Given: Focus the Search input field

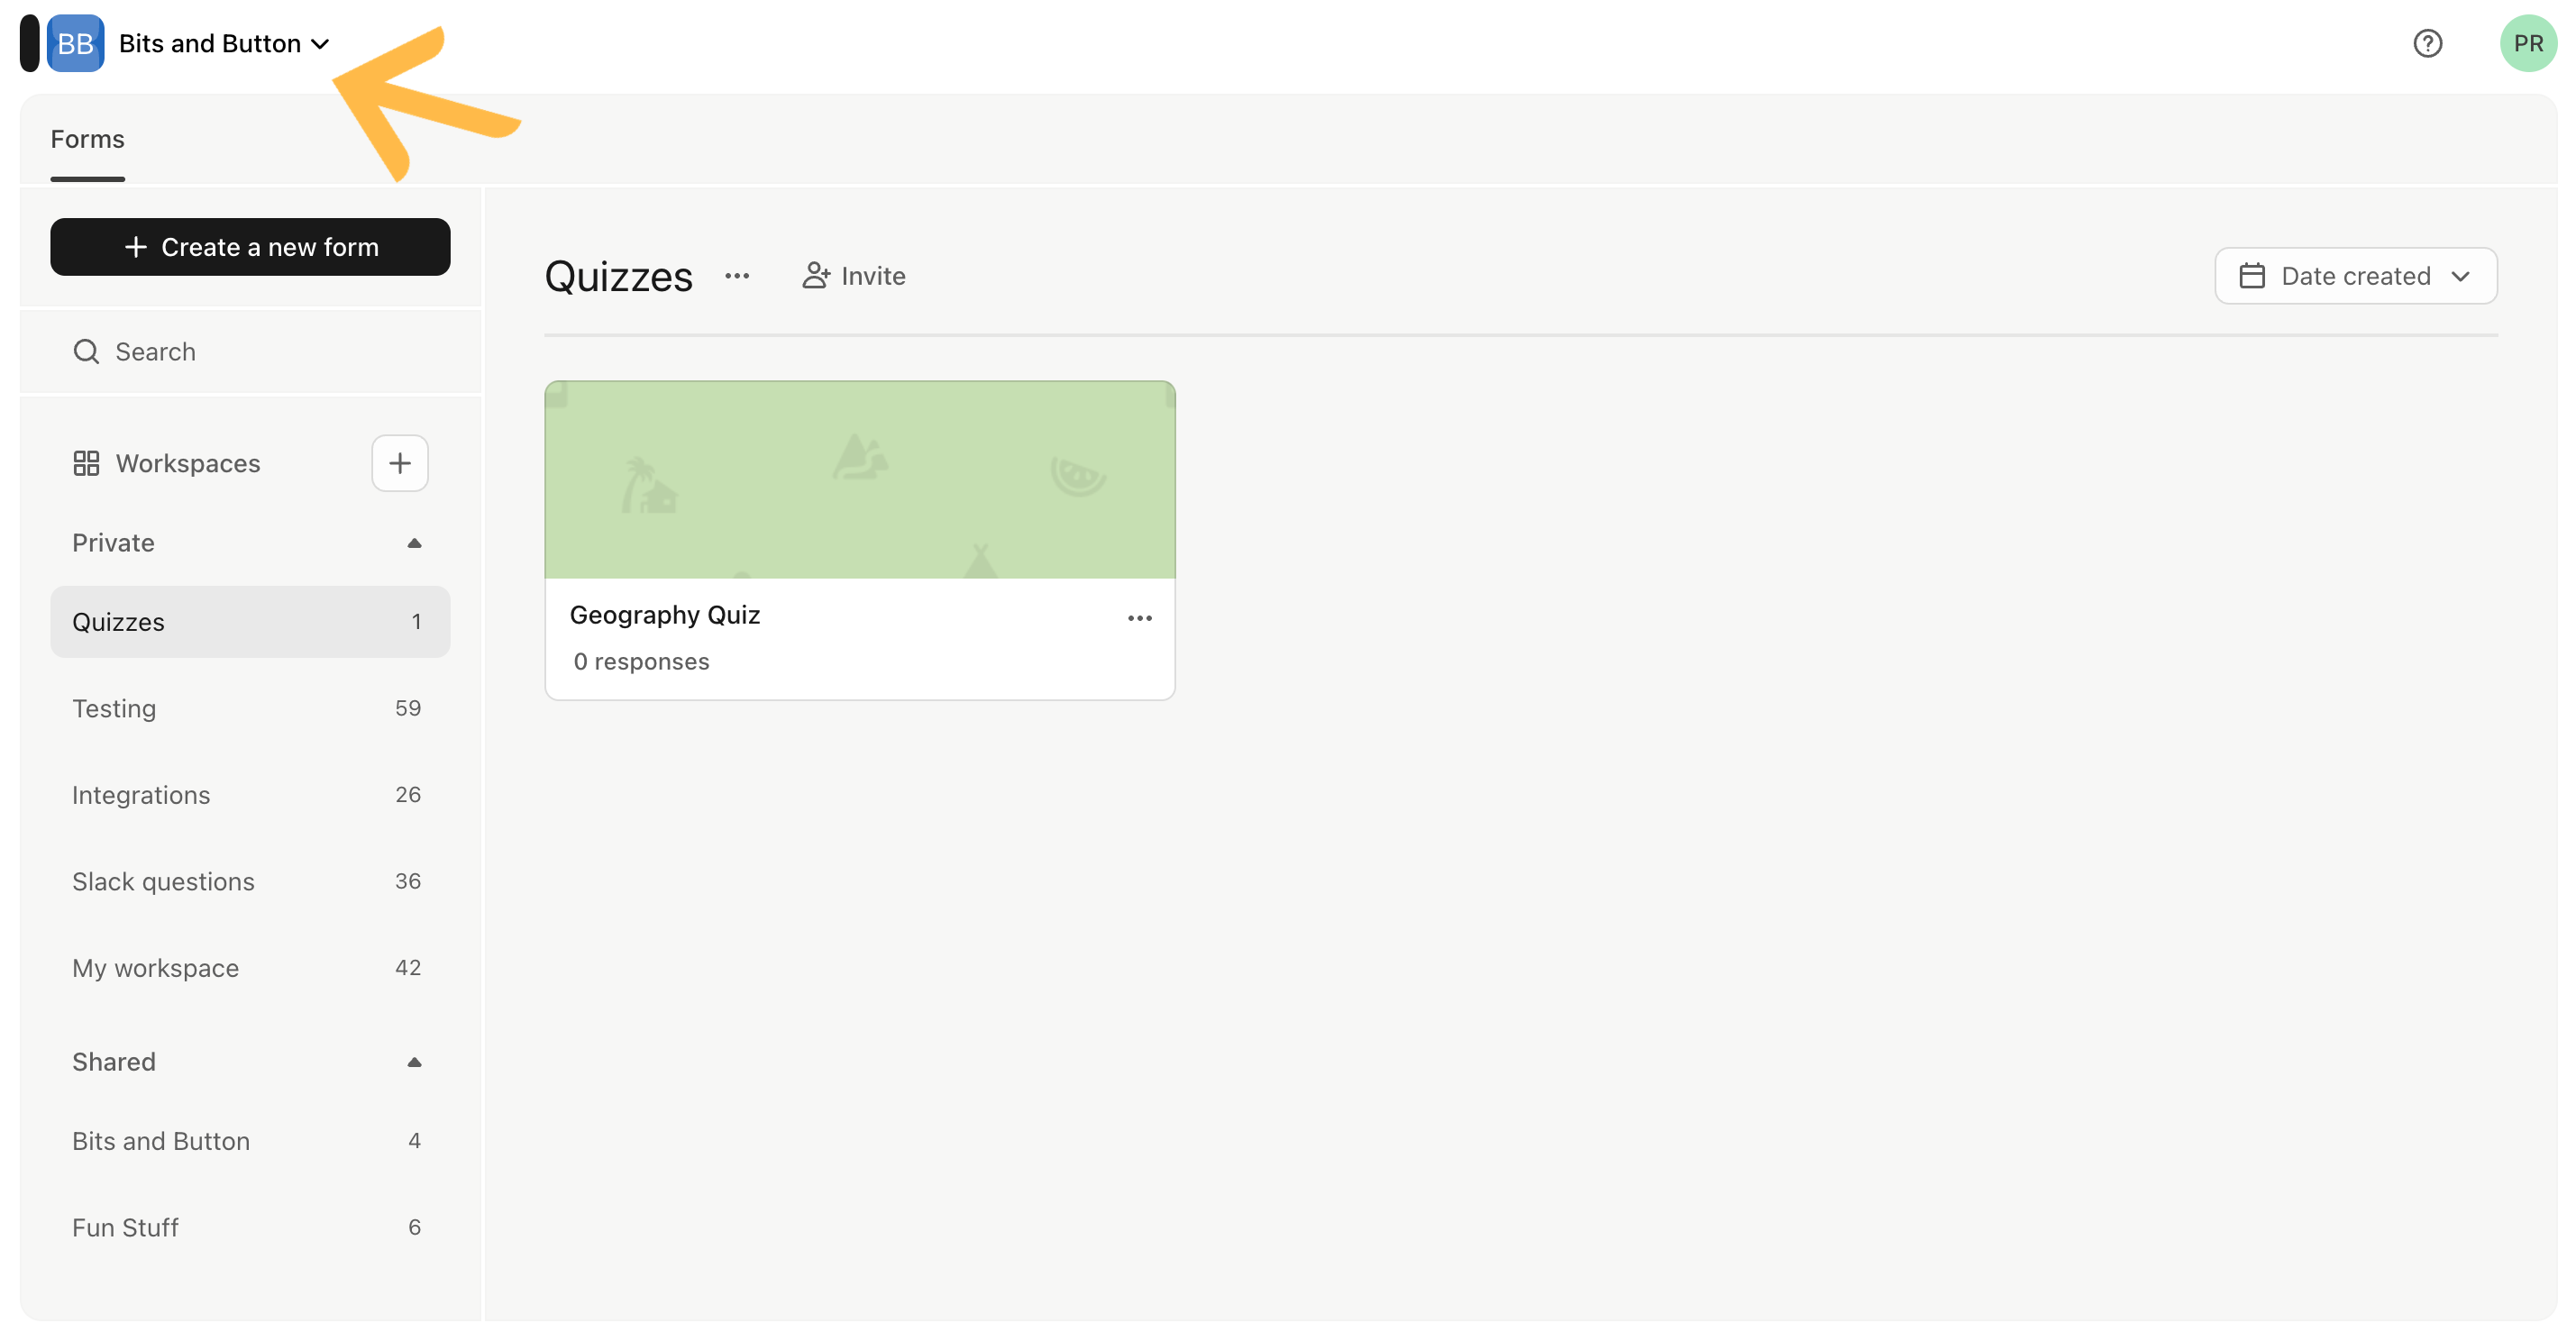Looking at the screenshot, I should 250,351.
